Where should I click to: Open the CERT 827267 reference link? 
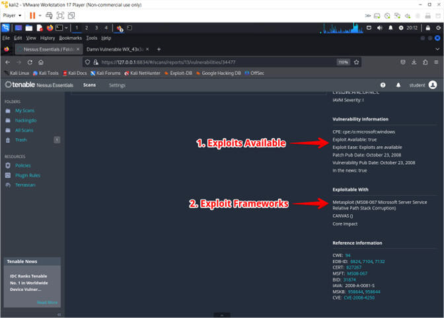click(x=353, y=267)
